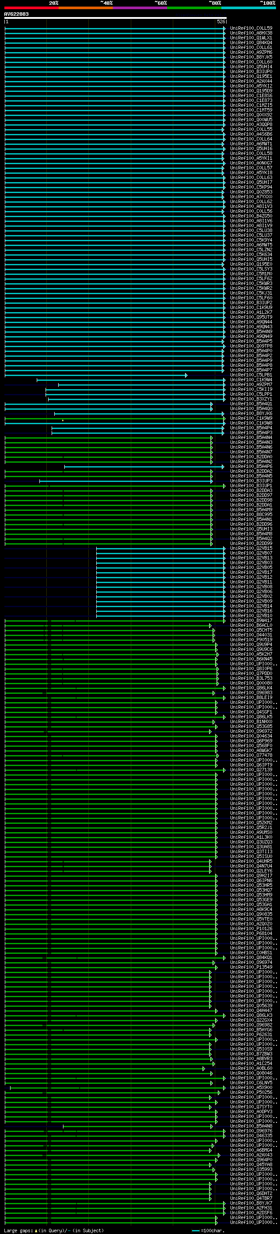Image resolution: width=280 pixels, height=1234 pixels.
Task: Click the green ~80% legend color bar
Action: click(194, 8)
